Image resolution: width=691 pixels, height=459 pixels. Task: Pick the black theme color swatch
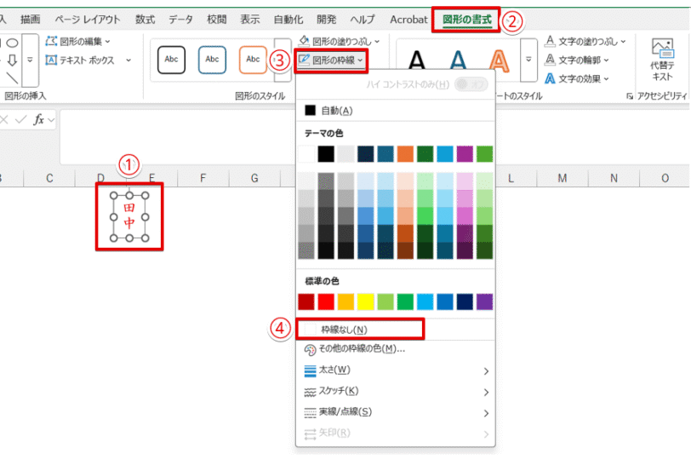pos(326,154)
